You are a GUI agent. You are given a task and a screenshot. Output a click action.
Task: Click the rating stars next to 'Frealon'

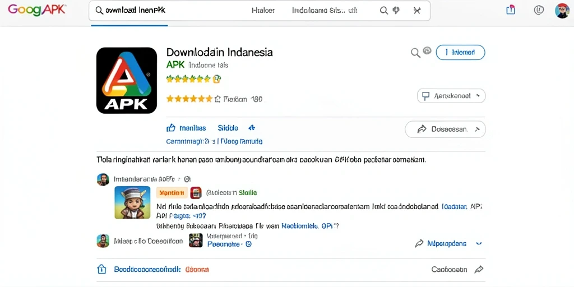pos(189,99)
